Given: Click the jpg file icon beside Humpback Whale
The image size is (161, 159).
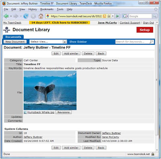Looking at the screenshot, I should [25, 113].
